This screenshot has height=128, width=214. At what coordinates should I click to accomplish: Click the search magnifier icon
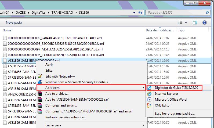pos(207,13)
